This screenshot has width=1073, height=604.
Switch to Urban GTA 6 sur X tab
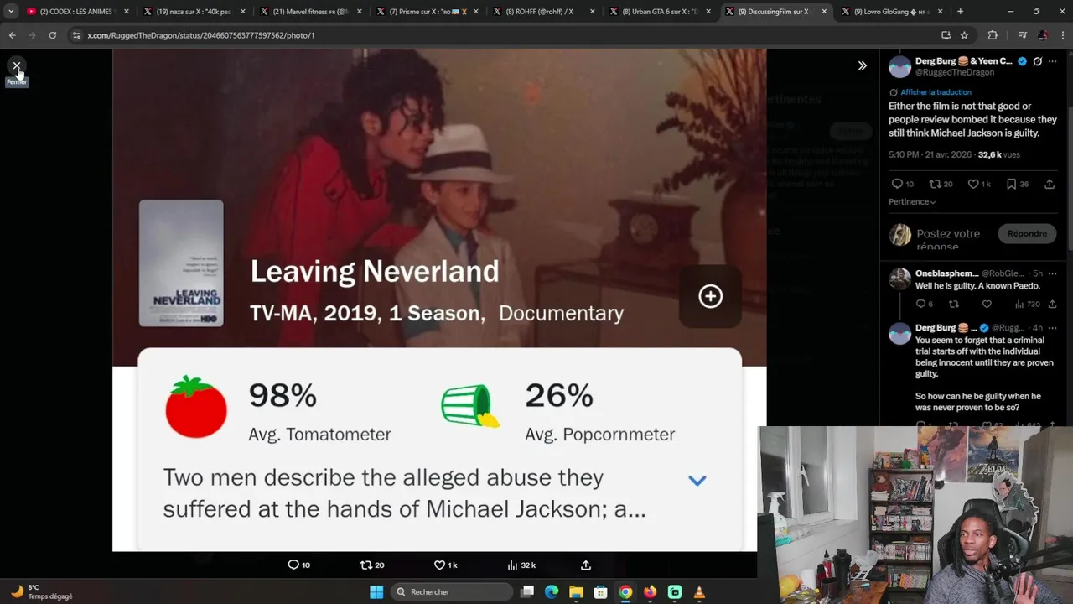pos(660,12)
